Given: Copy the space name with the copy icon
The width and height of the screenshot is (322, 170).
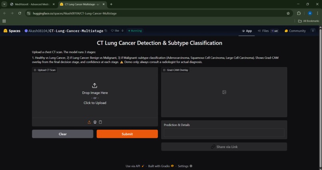Looking at the screenshot, I should (x=106, y=31).
